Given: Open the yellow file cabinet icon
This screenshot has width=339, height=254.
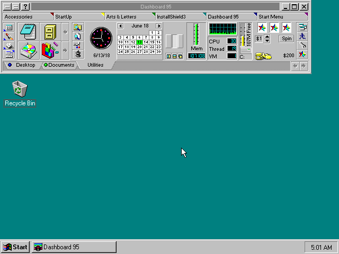Looking at the screenshot, I should 50,32.
